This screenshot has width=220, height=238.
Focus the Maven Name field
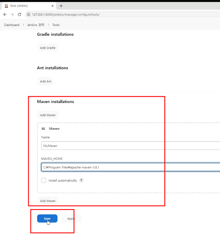pyautogui.click(x=131, y=146)
